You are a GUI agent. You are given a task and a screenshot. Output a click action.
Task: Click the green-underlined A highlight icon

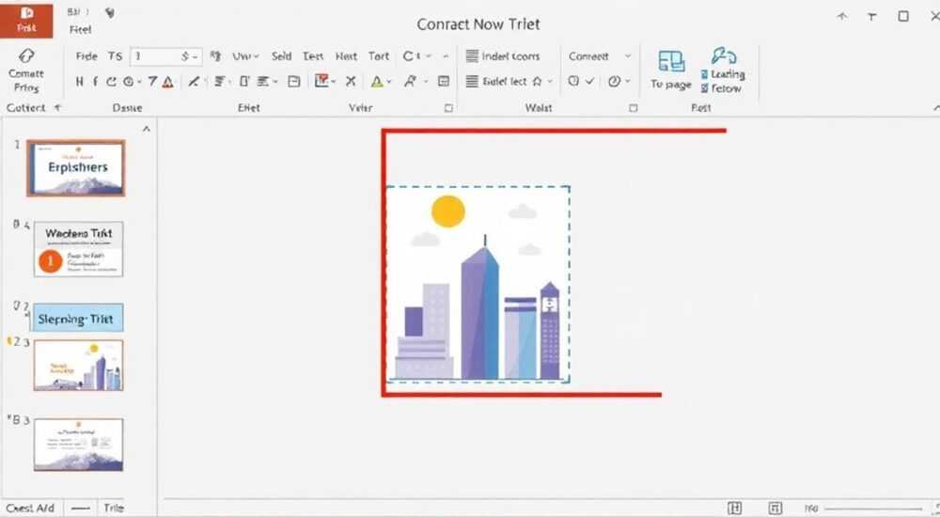coord(377,82)
